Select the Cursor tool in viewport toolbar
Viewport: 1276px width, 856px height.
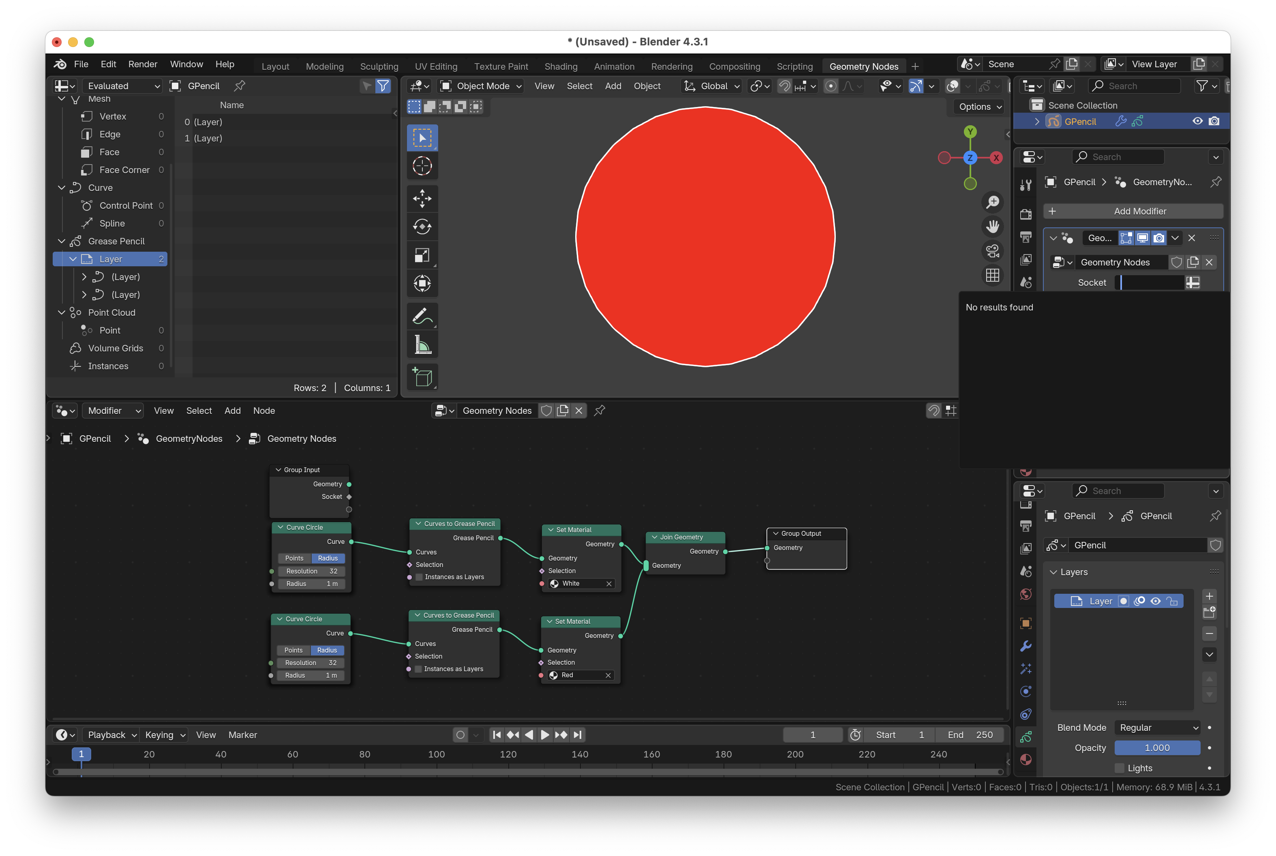(x=422, y=165)
